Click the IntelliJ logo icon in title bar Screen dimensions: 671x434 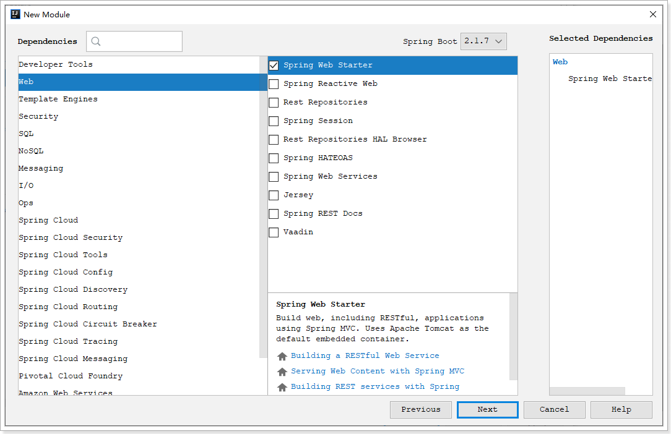(x=15, y=14)
